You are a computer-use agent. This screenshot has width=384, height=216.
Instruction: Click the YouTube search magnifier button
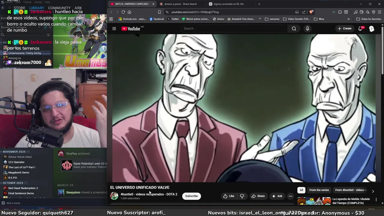[x=294, y=28]
